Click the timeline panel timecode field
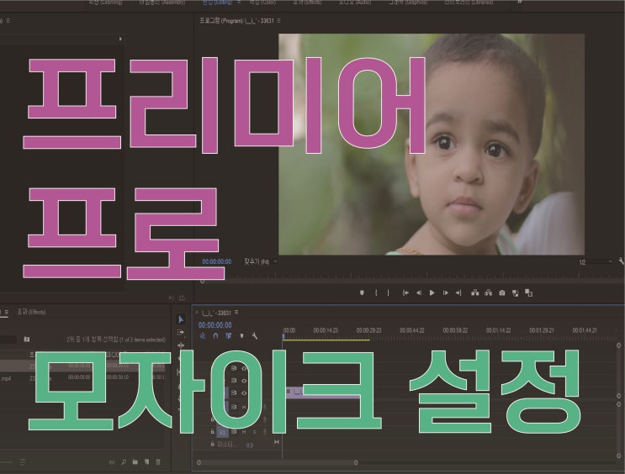The width and height of the screenshot is (625, 474). pos(215,325)
